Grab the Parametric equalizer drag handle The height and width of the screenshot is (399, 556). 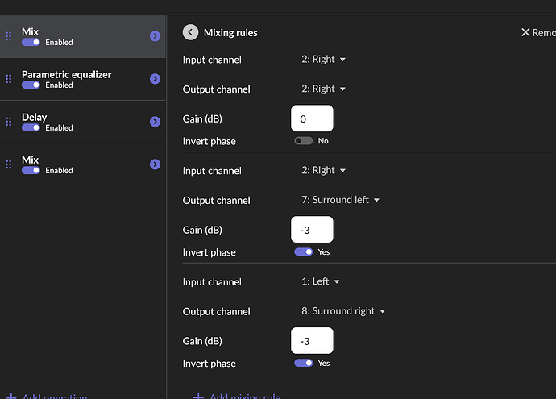[9, 79]
